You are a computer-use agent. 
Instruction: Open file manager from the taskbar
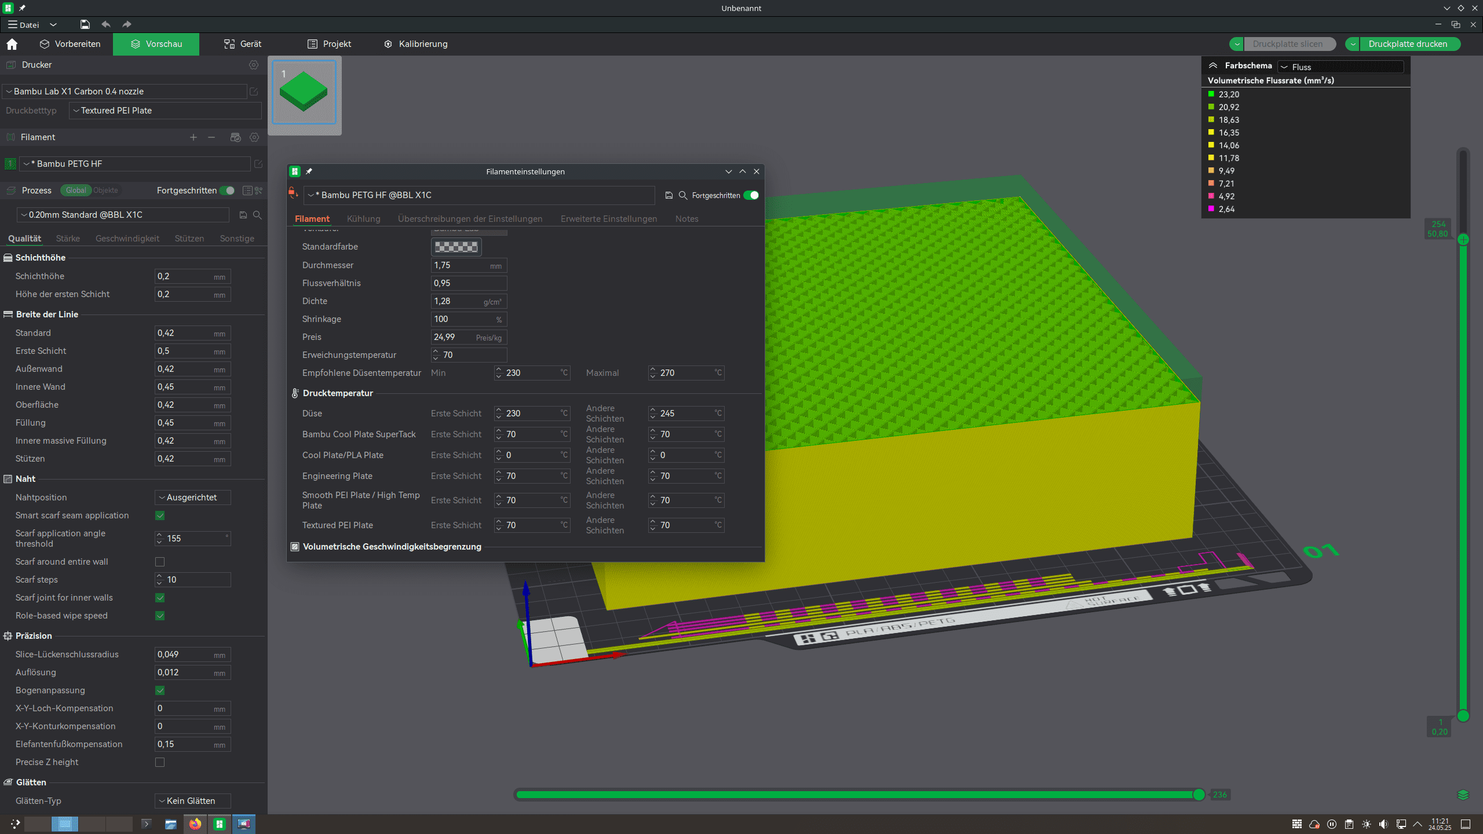point(170,824)
